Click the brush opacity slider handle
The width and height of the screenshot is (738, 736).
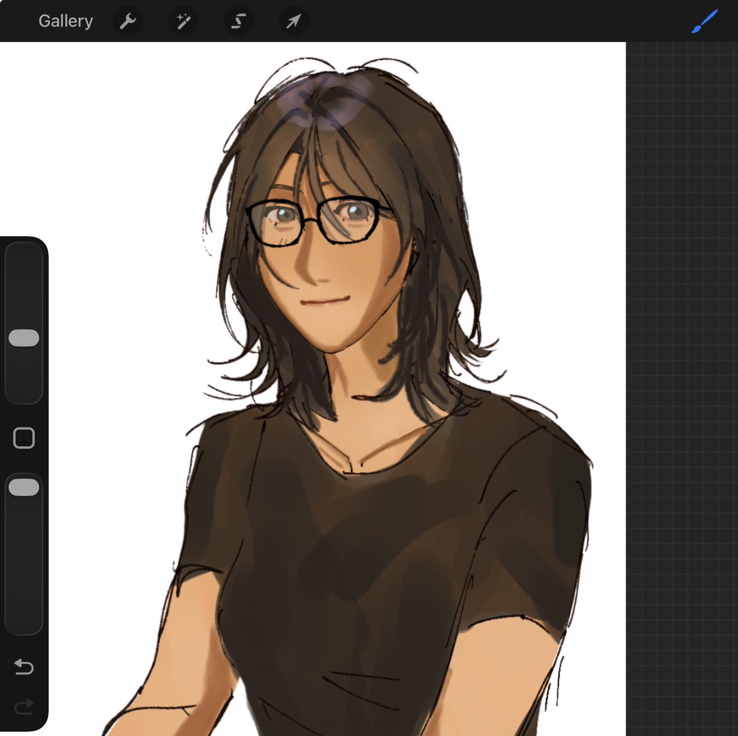click(x=24, y=488)
